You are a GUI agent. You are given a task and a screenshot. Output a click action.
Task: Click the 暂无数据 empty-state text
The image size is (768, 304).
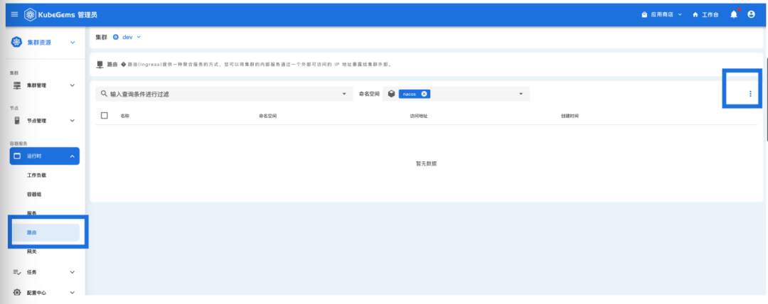[x=426, y=163]
